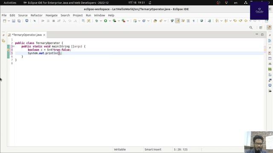
Task: Click the Open Type icon
Action: point(155,21)
